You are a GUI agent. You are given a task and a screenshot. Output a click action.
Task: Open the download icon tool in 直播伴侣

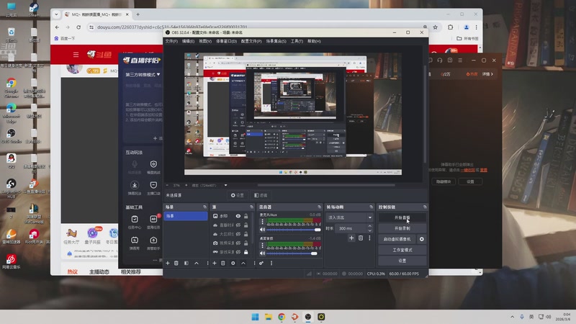coord(135,185)
